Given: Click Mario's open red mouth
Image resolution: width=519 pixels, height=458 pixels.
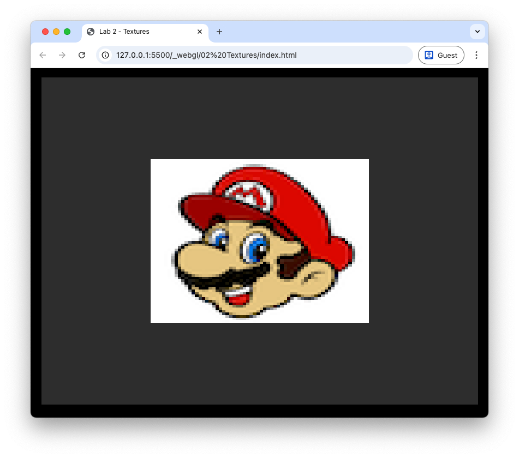Looking at the screenshot, I should click(236, 298).
